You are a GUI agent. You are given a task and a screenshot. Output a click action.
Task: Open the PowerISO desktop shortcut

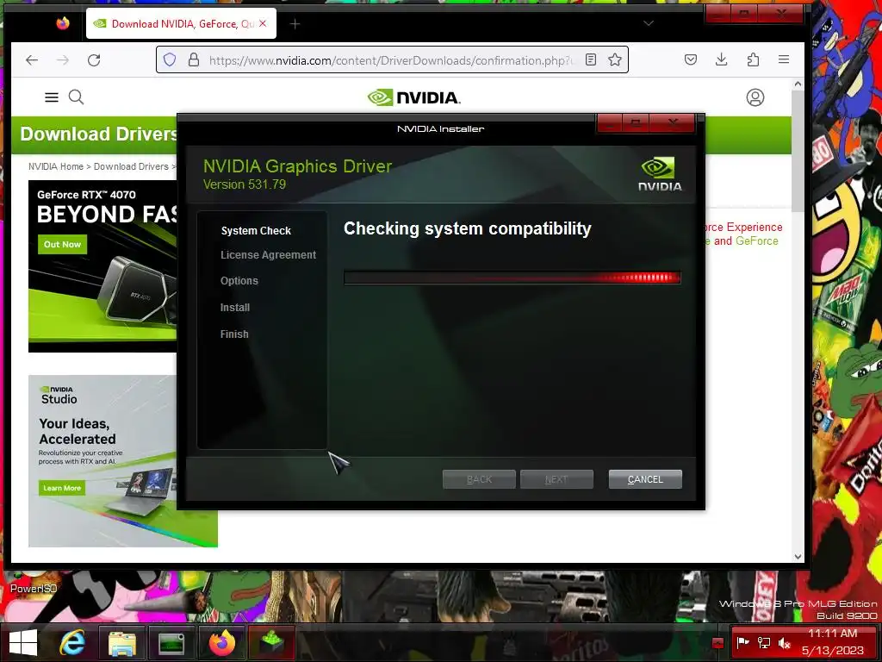34,584
